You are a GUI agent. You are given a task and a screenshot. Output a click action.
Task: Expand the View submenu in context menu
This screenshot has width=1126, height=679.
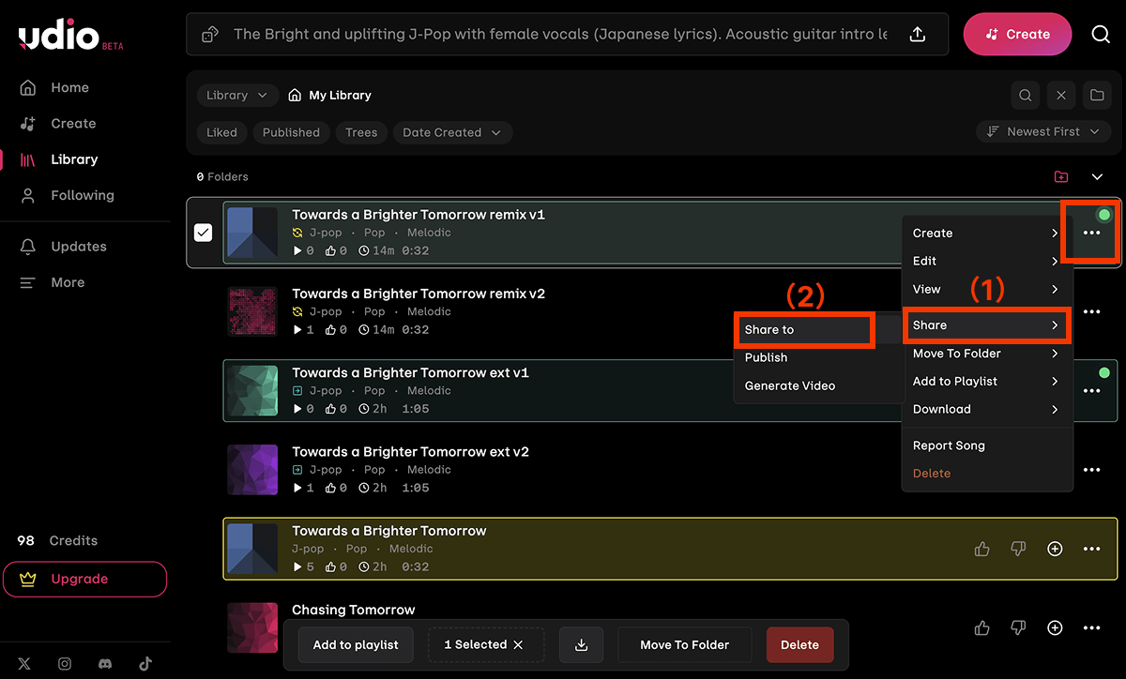coord(986,289)
